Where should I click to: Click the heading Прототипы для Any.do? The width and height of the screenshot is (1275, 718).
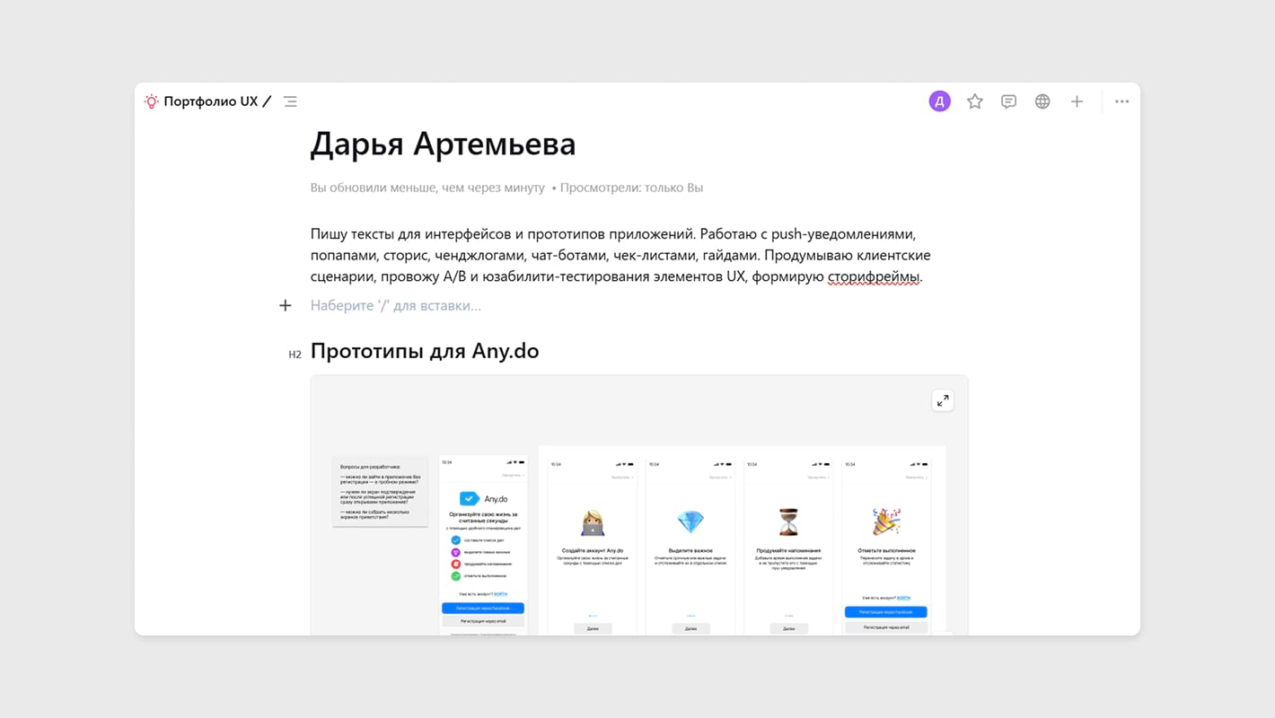(425, 351)
